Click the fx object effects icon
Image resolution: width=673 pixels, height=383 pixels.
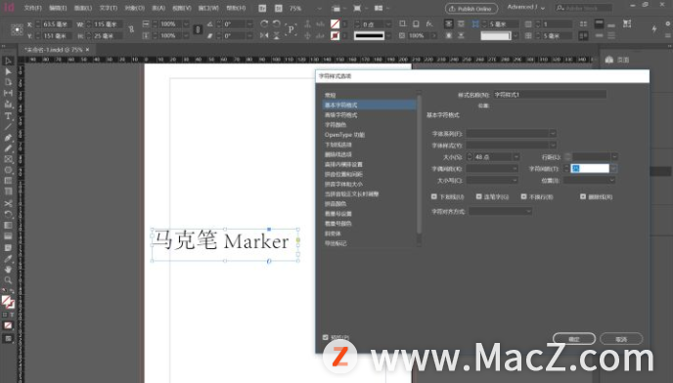tap(428, 24)
